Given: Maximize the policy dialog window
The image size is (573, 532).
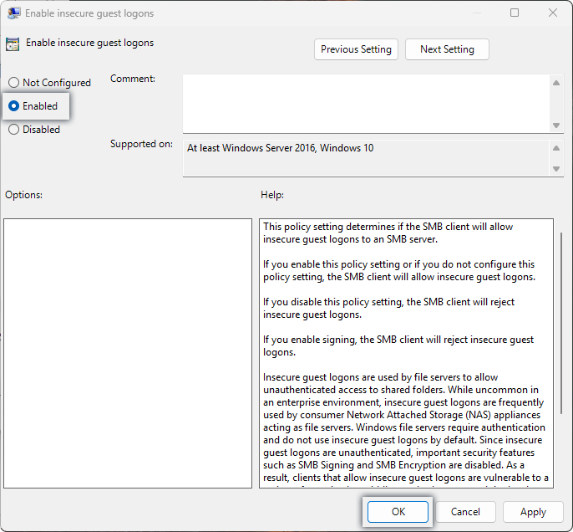Looking at the screenshot, I should tap(515, 13).
